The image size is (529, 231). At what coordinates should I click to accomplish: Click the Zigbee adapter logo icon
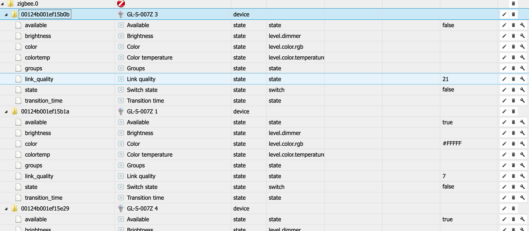121,4
